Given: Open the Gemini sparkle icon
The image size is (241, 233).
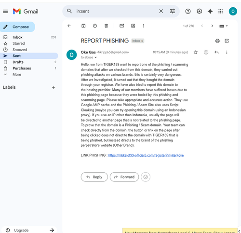Looking at the screenshot, I should [x=210, y=11].
